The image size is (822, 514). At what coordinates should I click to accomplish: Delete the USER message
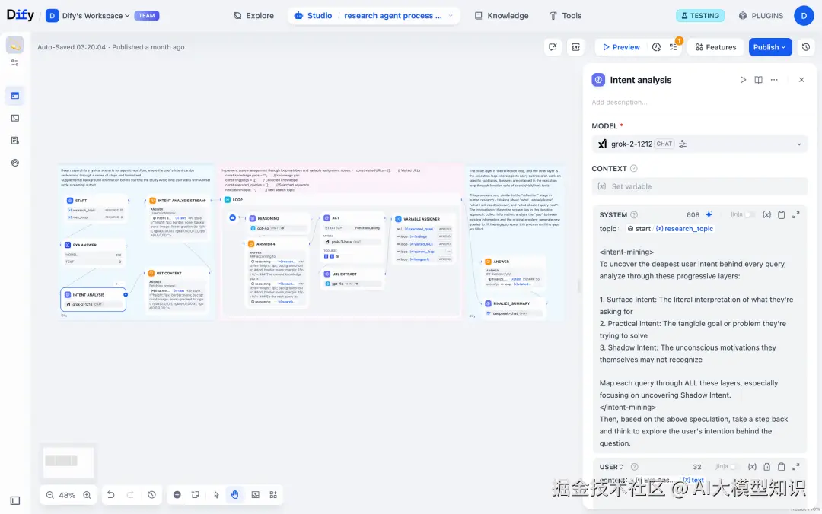point(767,467)
